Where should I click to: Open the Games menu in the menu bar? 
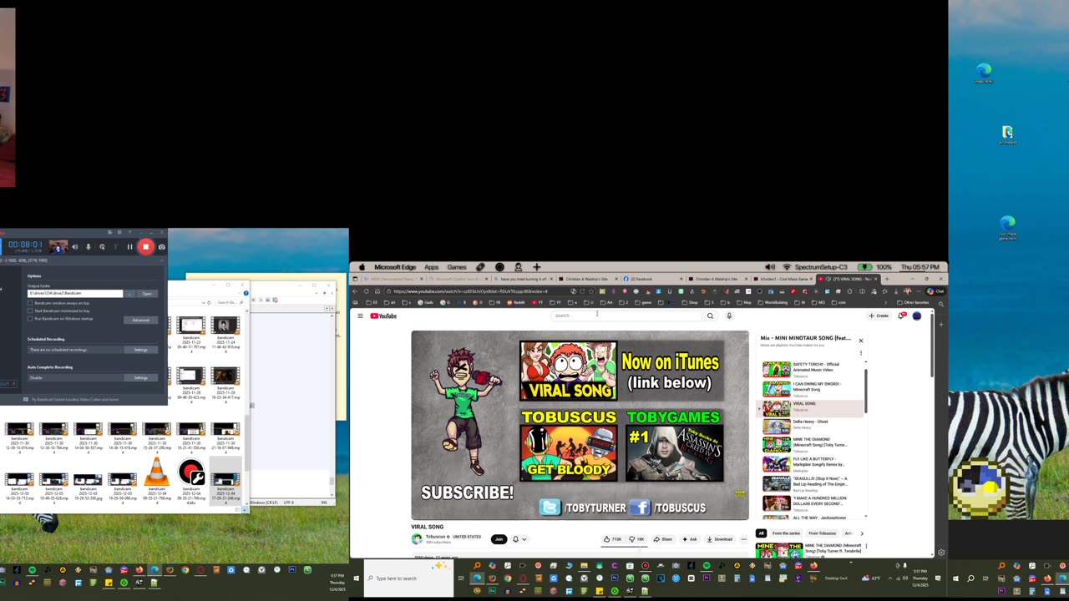[457, 267]
